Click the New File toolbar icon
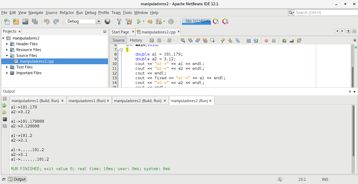 [x=7, y=22]
